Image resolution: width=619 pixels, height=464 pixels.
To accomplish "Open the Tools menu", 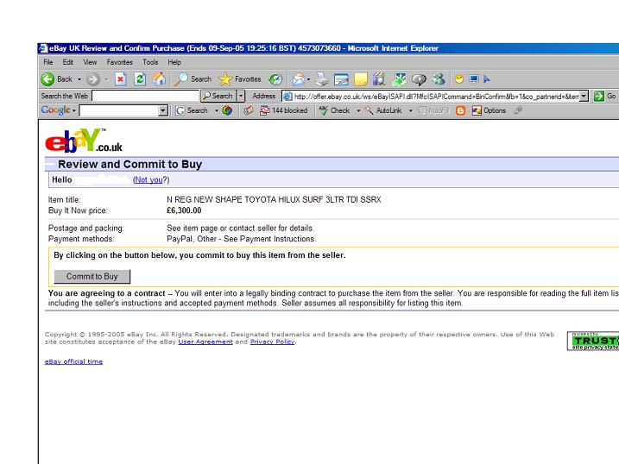I will pos(150,62).
